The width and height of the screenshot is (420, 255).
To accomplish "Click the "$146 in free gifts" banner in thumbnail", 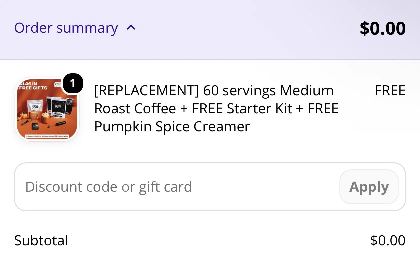I will point(33,86).
